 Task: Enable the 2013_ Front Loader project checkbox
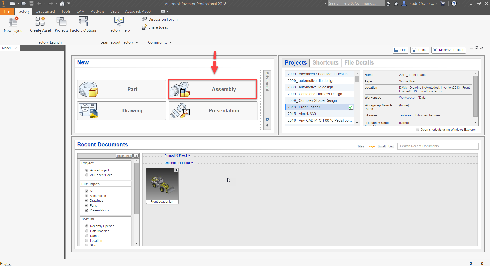[x=351, y=107]
